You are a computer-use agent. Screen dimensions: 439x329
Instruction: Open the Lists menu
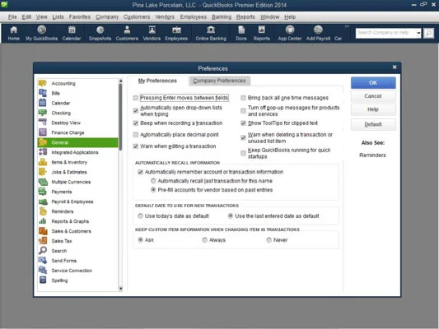pos(58,16)
